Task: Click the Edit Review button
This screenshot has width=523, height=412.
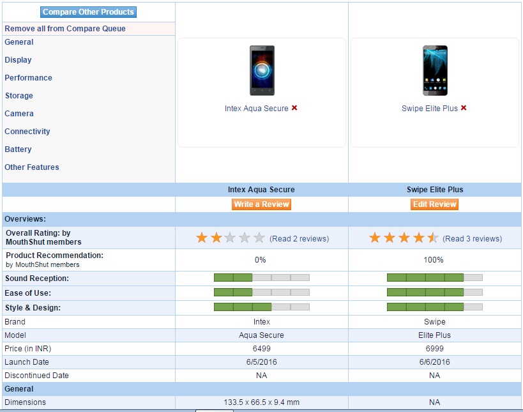Action: tap(435, 204)
